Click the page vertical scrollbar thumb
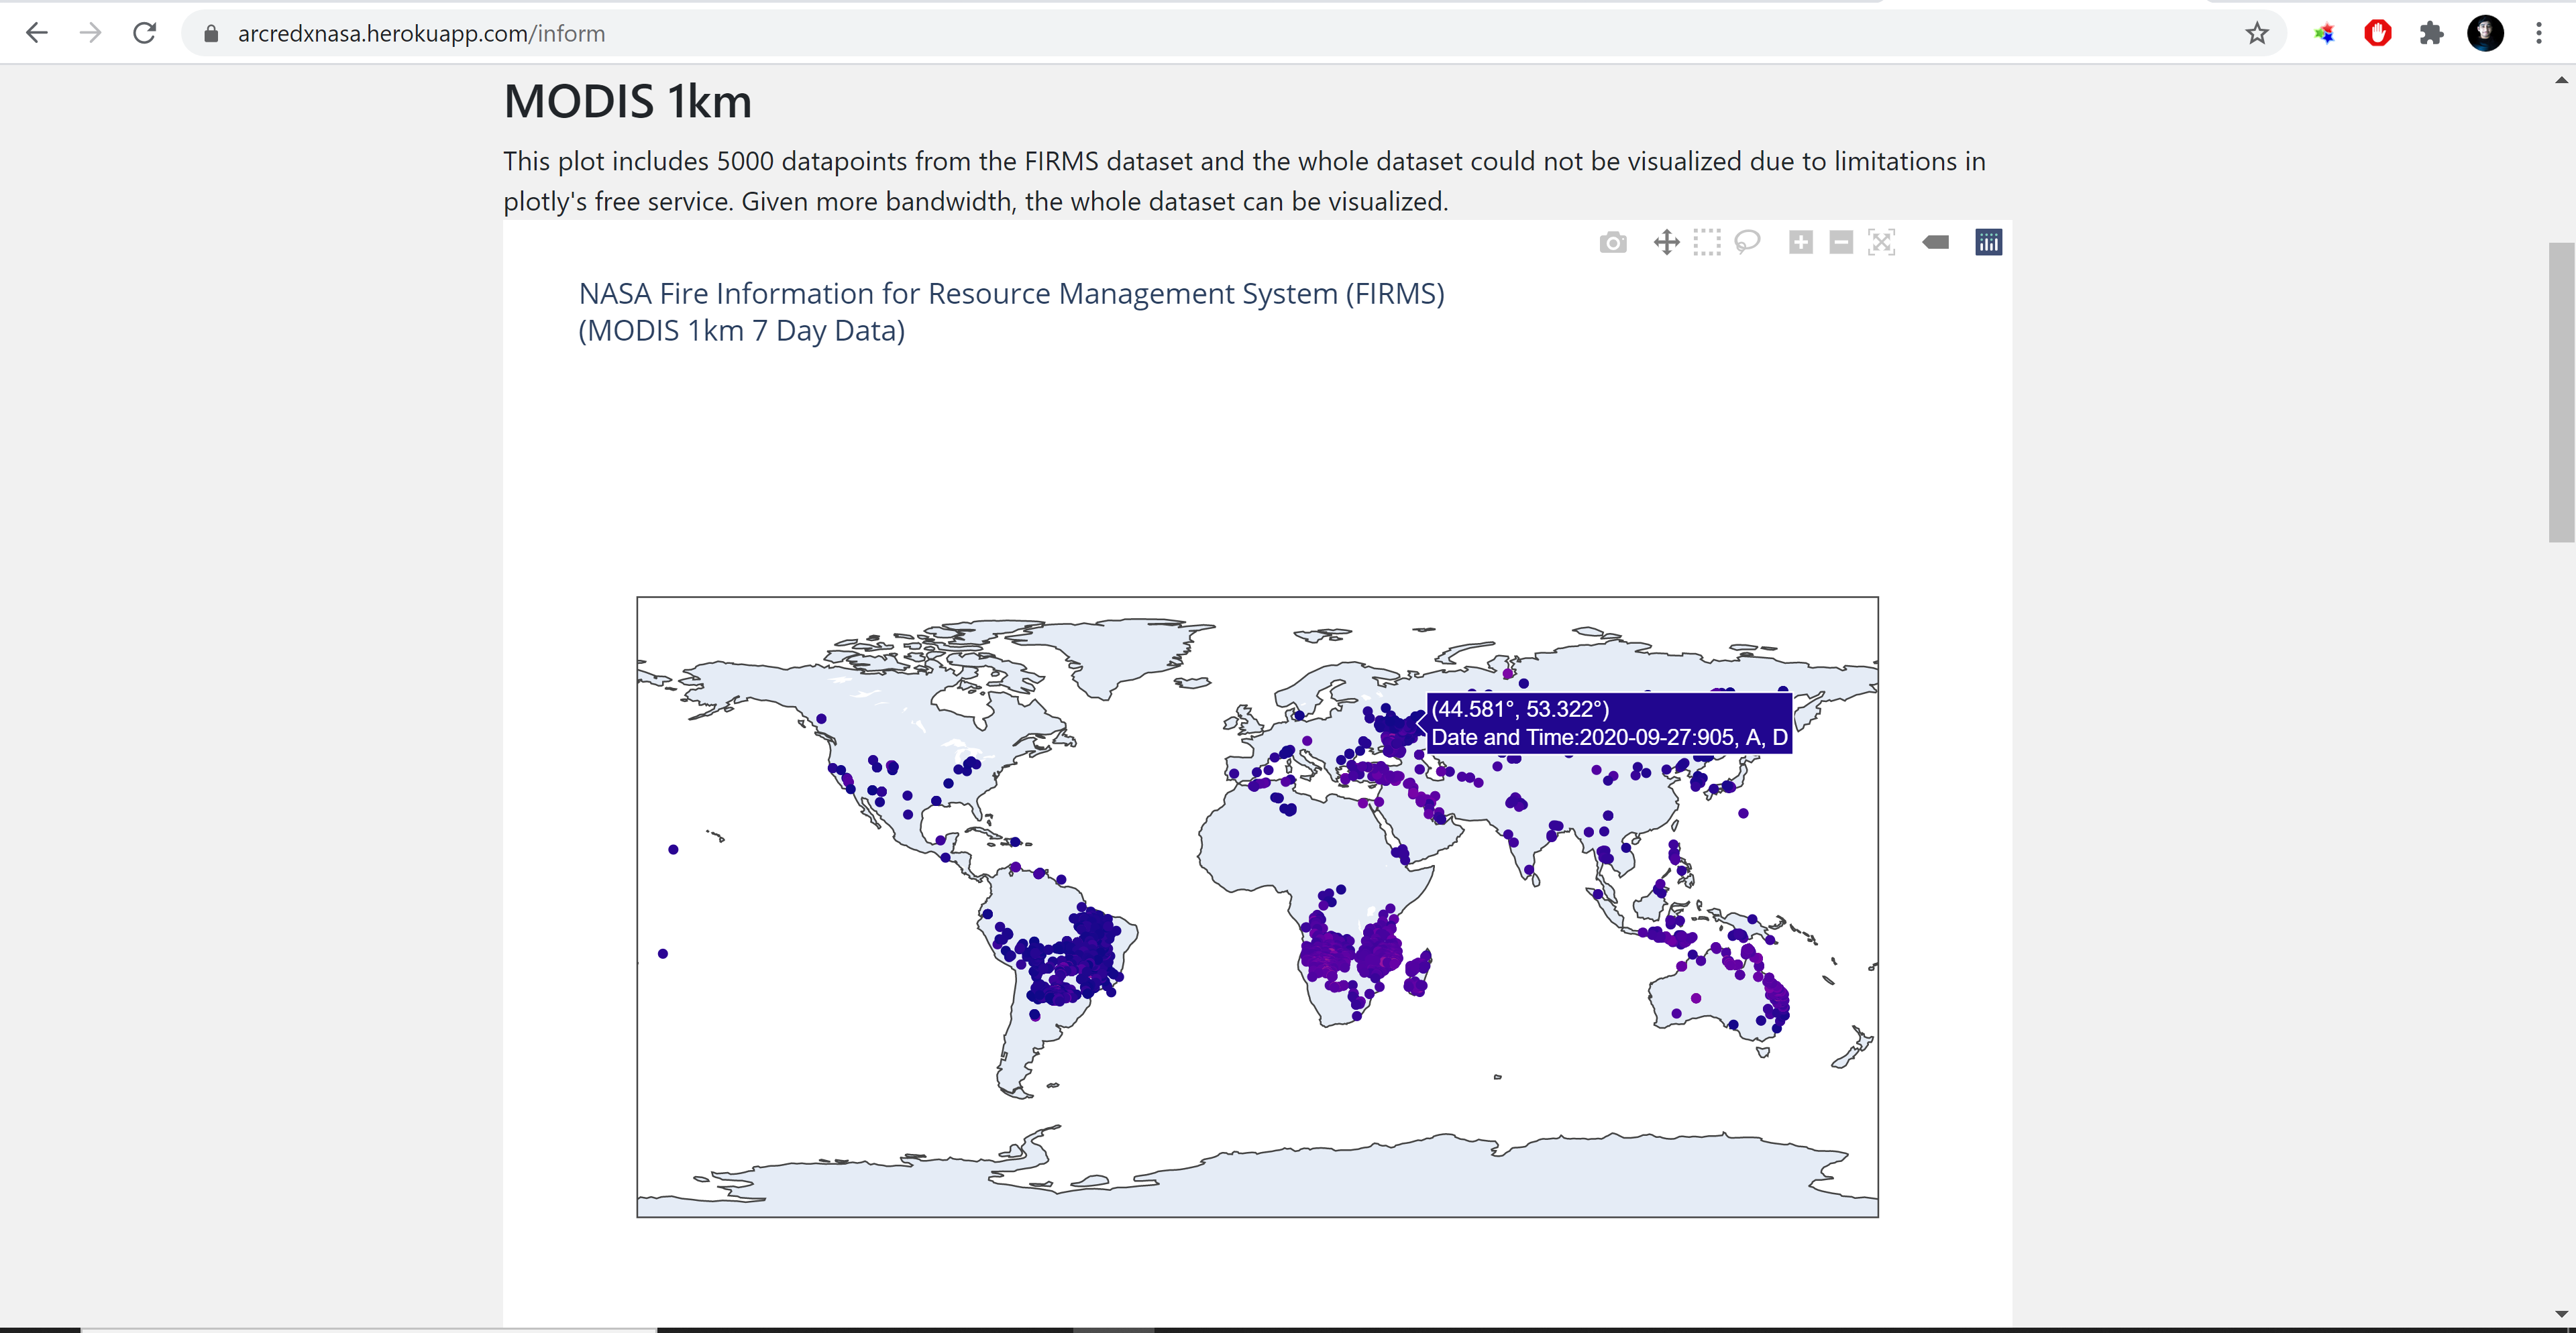 coord(2561,392)
